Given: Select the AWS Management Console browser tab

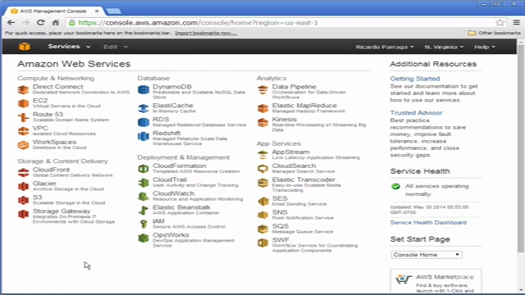Looking at the screenshot, I should pyautogui.click(x=53, y=11).
